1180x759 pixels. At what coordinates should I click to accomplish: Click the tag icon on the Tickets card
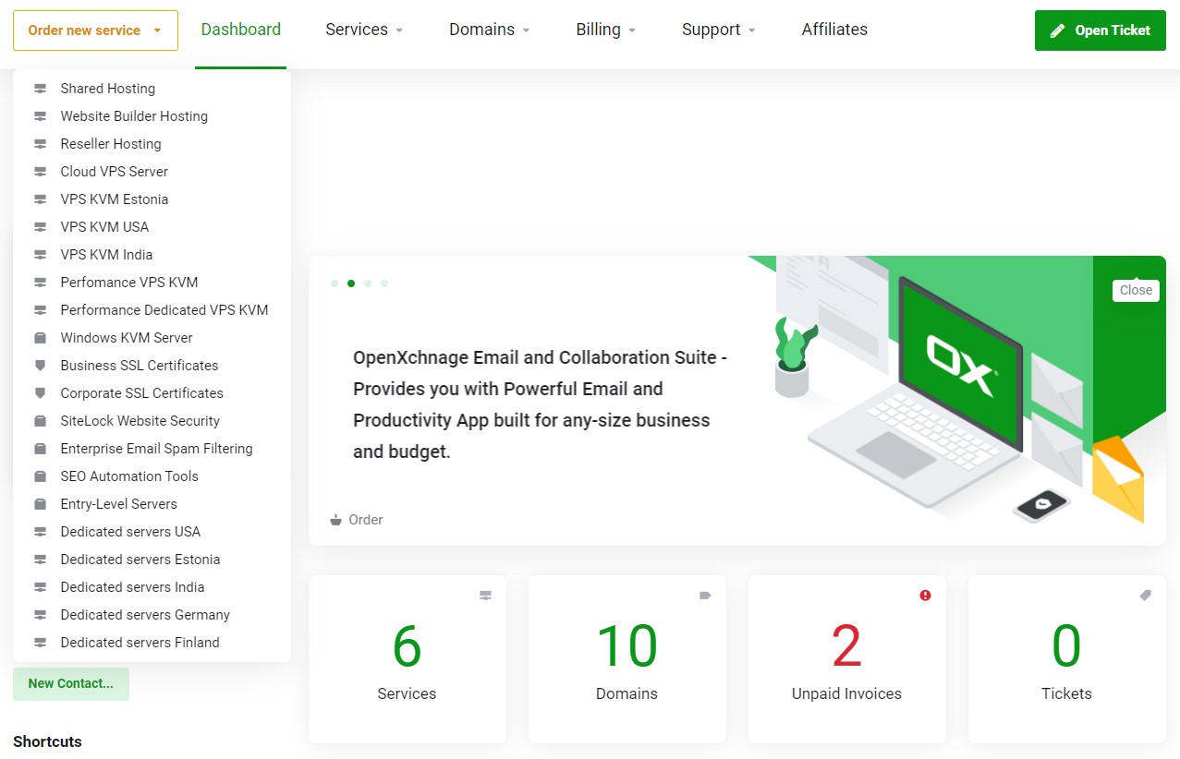click(1145, 596)
